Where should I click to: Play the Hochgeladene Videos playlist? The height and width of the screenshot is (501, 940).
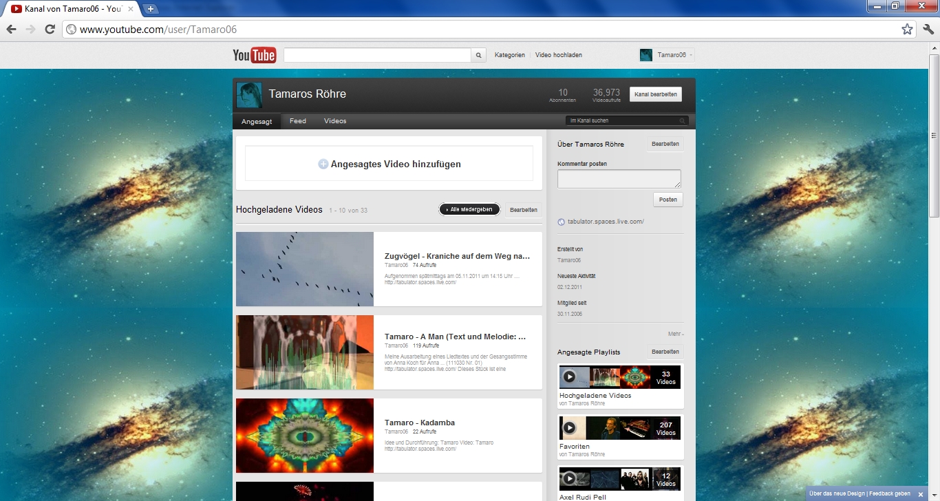[569, 377]
